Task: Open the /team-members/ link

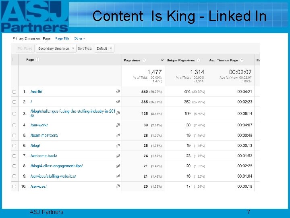Action: pos(44,135)
